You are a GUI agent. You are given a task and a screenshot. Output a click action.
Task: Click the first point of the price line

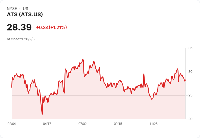12,87
